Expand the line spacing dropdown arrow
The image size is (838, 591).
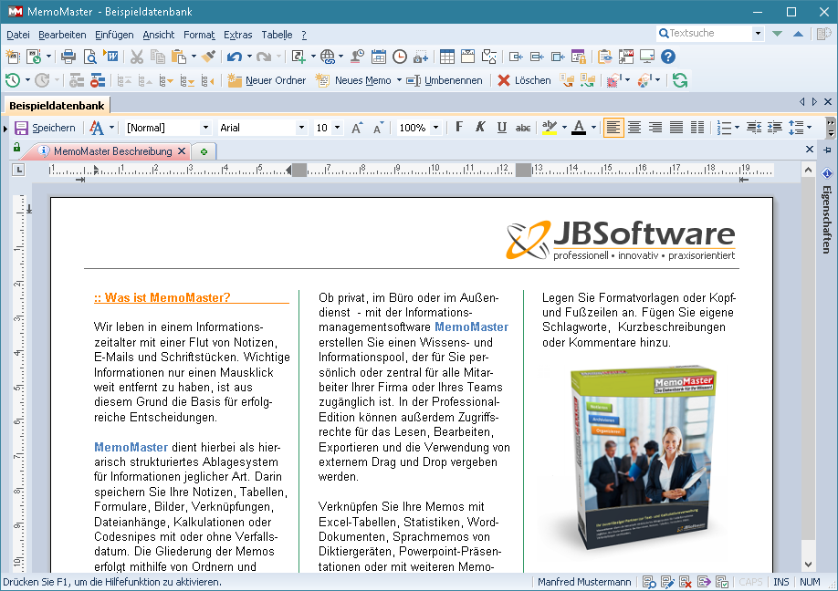tap(809, 128)
